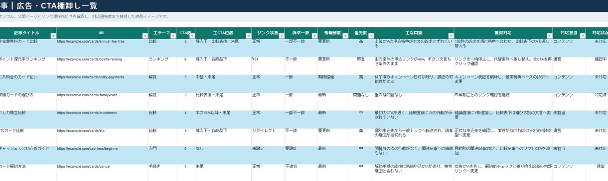Screen dimensions: 608x181
Task: Select the 対応担当 cell in ETCカード比較 row
Action: [x=569, y=137]
